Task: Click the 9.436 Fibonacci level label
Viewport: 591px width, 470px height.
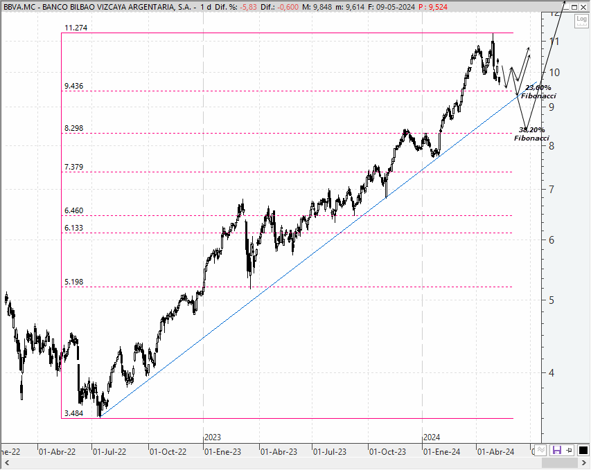Action: point(74,86)
